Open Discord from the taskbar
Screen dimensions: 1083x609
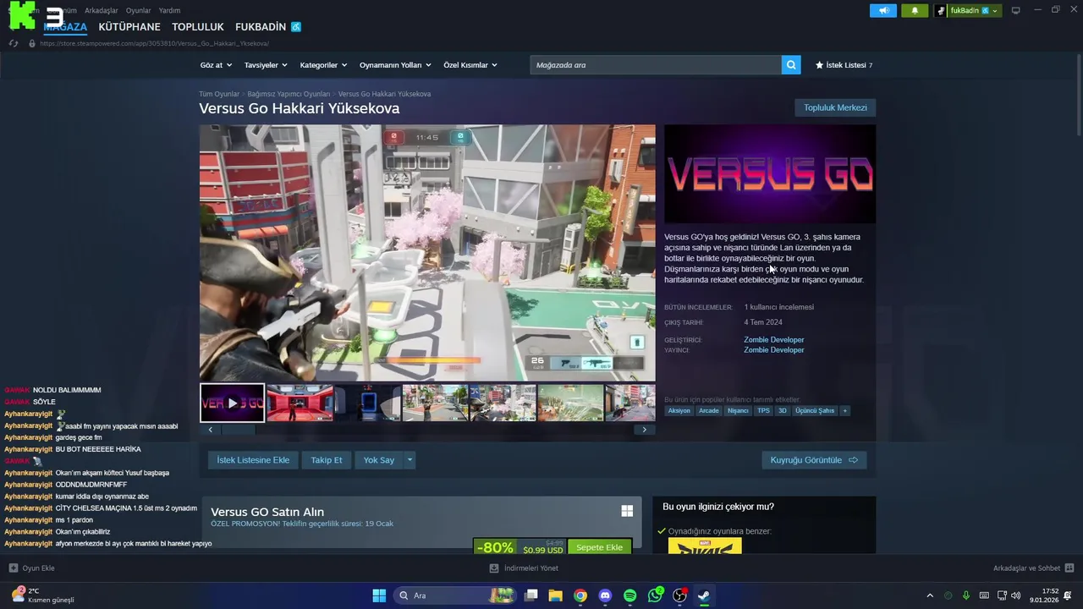point(605,595)
